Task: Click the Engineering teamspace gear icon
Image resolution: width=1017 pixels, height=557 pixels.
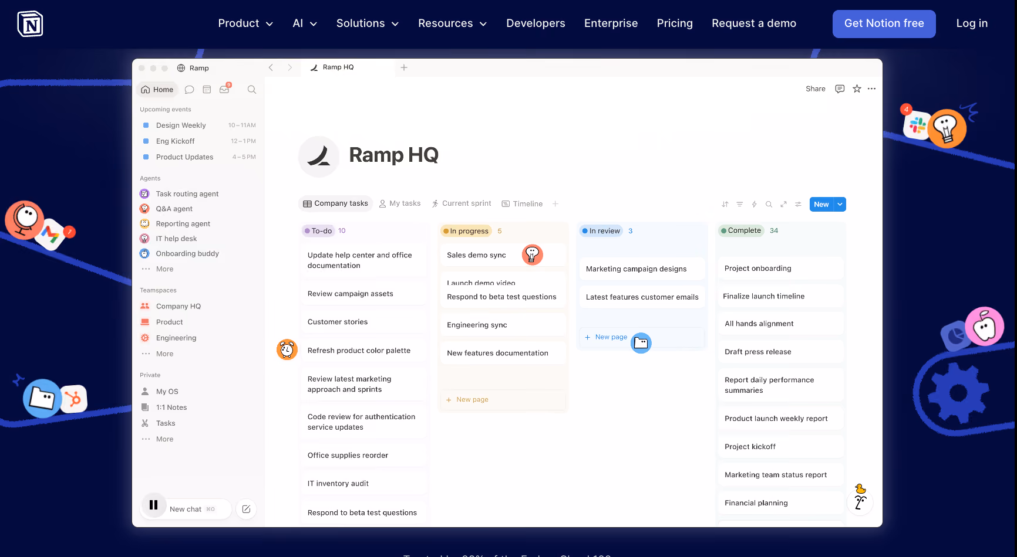Action: [145, 338]
